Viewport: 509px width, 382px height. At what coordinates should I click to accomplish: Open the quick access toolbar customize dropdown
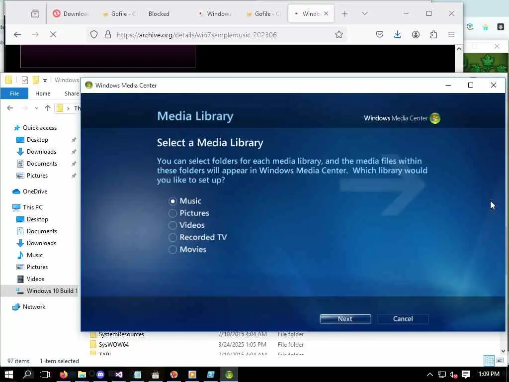coord(45,80)
